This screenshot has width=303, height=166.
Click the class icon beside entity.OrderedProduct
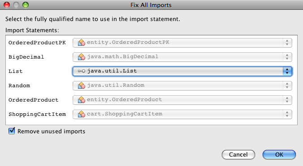point(82,100)
